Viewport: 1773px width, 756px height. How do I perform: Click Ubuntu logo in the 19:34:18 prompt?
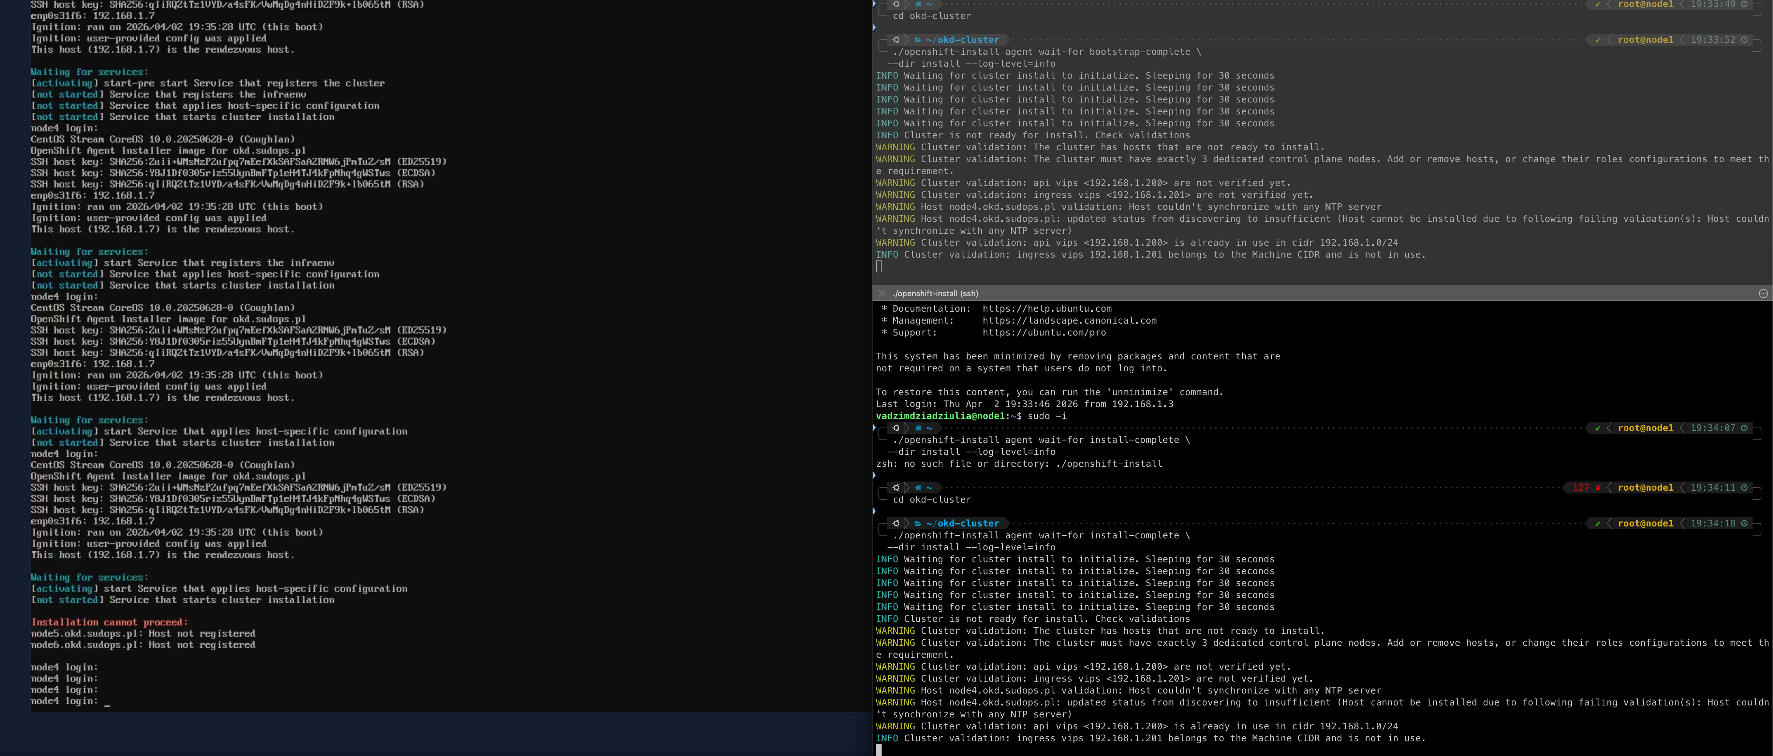click(895, 524)
